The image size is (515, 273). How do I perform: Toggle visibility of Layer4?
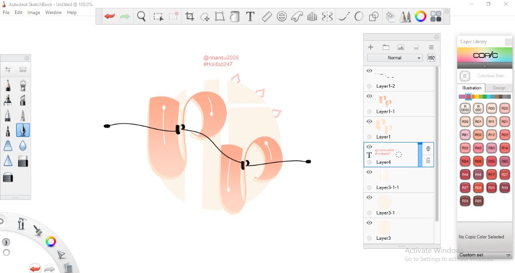tap(369, 147)
